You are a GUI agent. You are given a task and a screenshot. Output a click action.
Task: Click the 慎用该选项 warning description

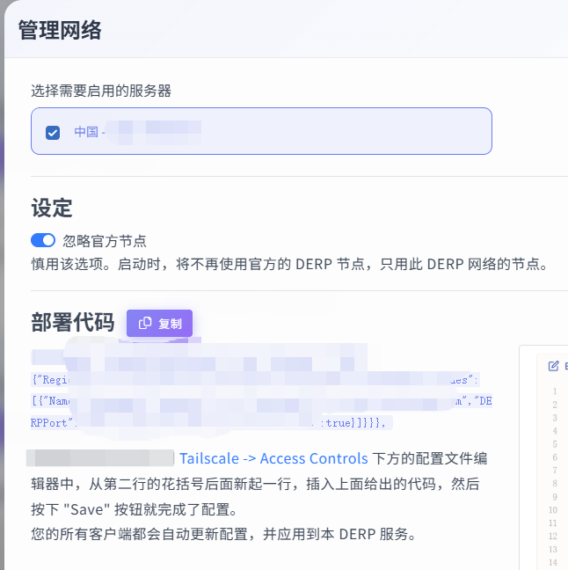coord(289,264)
